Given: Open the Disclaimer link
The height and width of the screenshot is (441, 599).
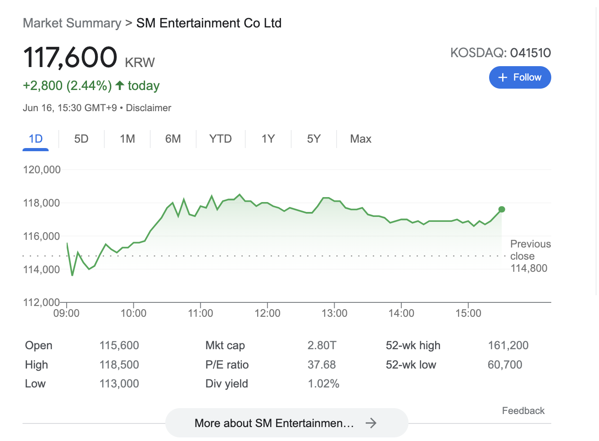Looking at the screenshot, I should [x=149, y=108].
